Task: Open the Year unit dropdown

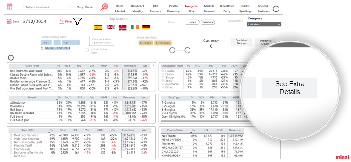Action: click(71, 43)
